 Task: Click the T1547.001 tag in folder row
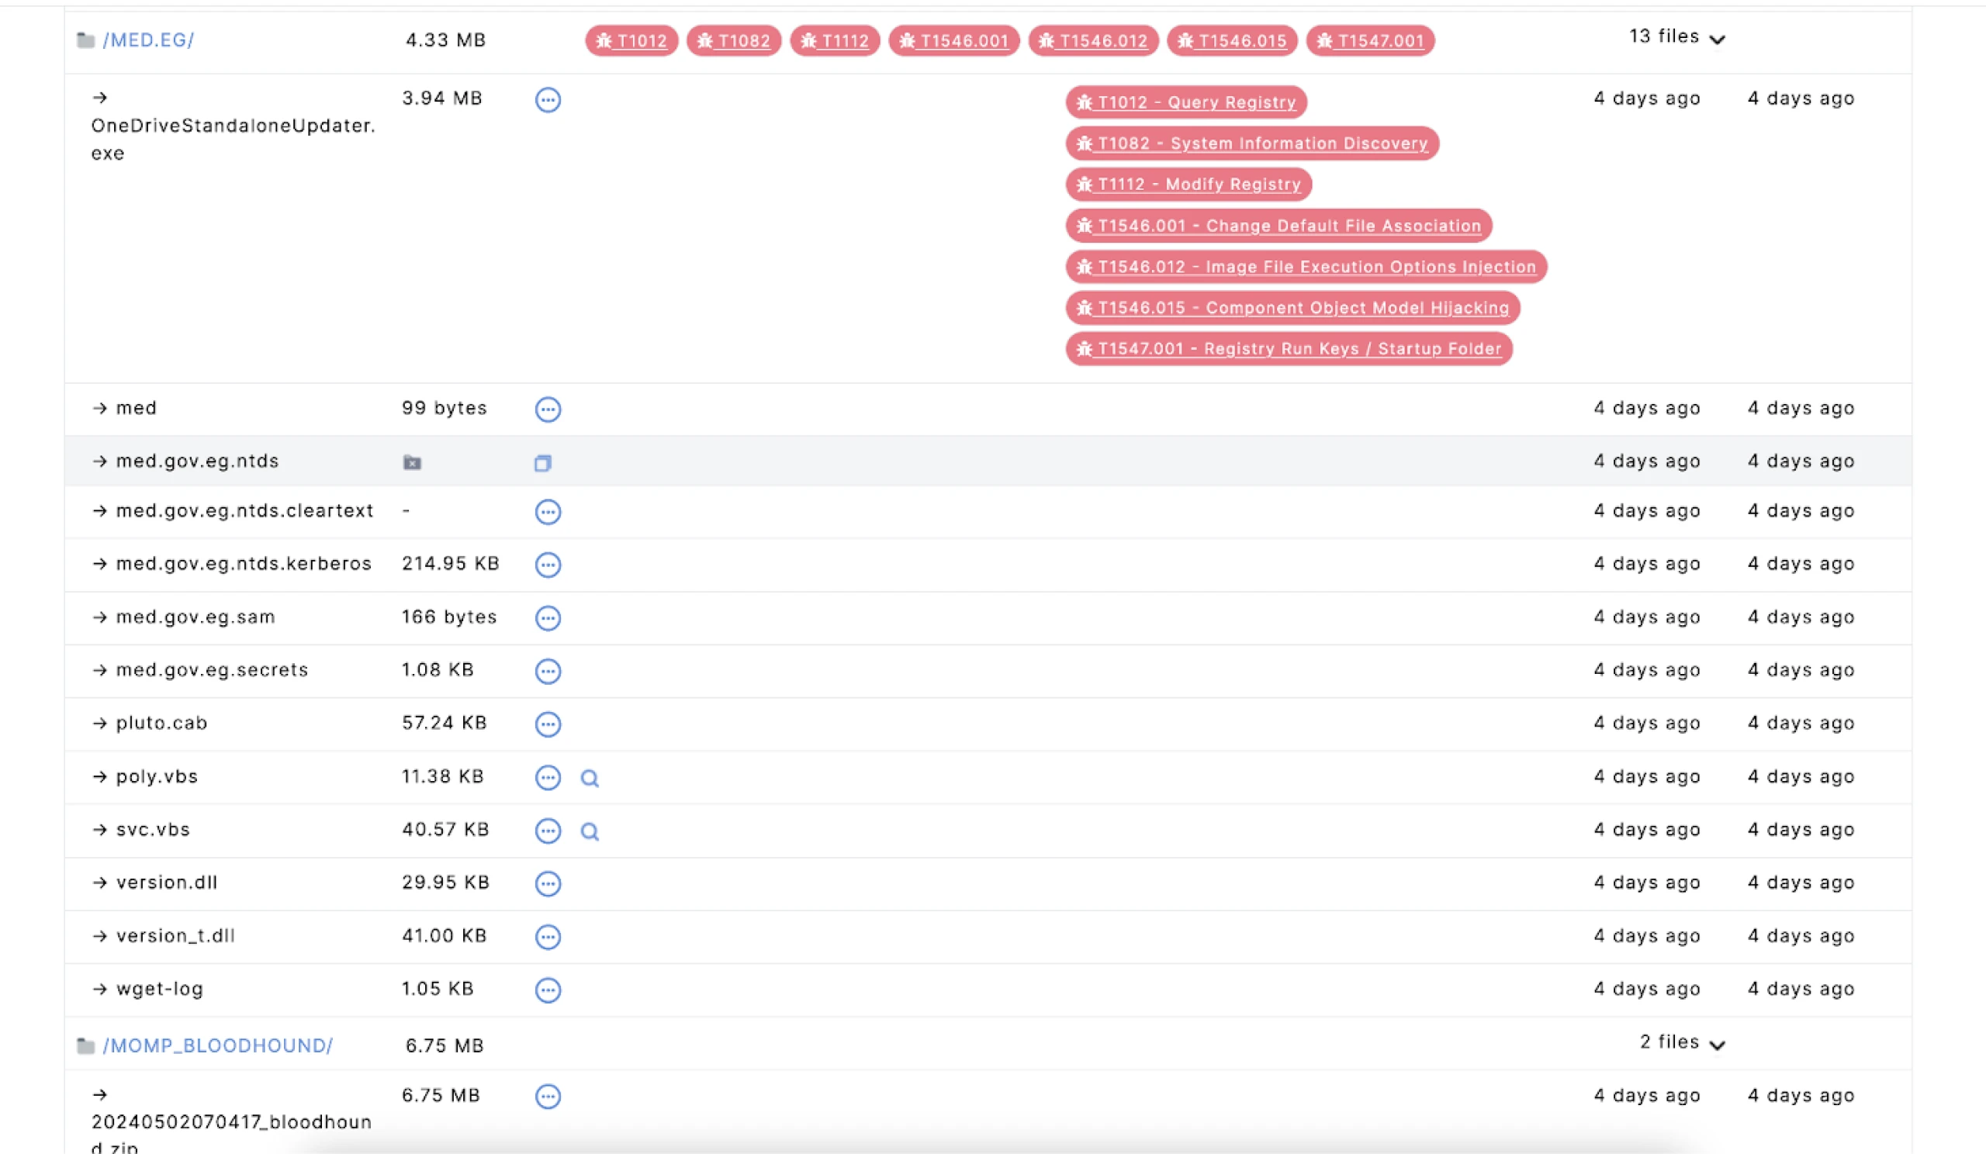[1371, 41]
